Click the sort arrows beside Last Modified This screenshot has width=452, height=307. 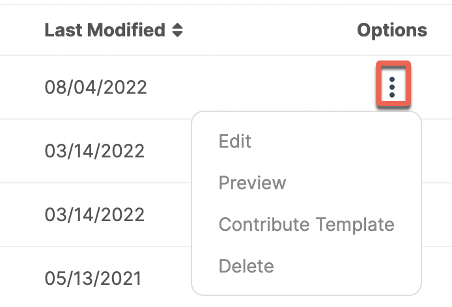point(177,30)
